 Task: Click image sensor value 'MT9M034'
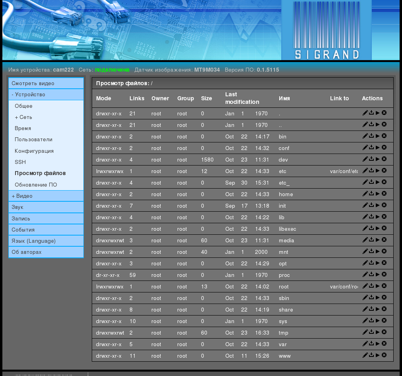[207, 70]
